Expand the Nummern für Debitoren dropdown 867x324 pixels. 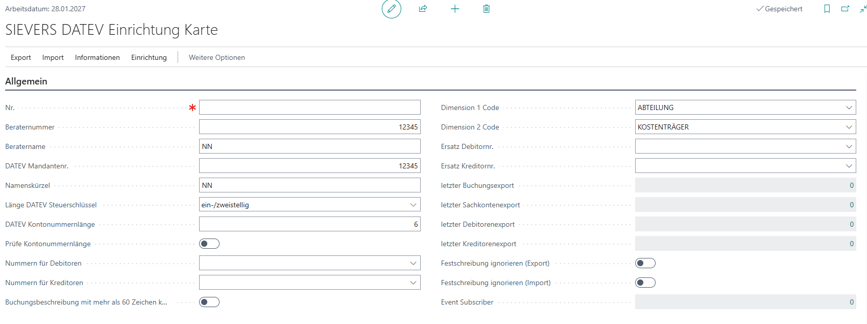tap(413, 263)
